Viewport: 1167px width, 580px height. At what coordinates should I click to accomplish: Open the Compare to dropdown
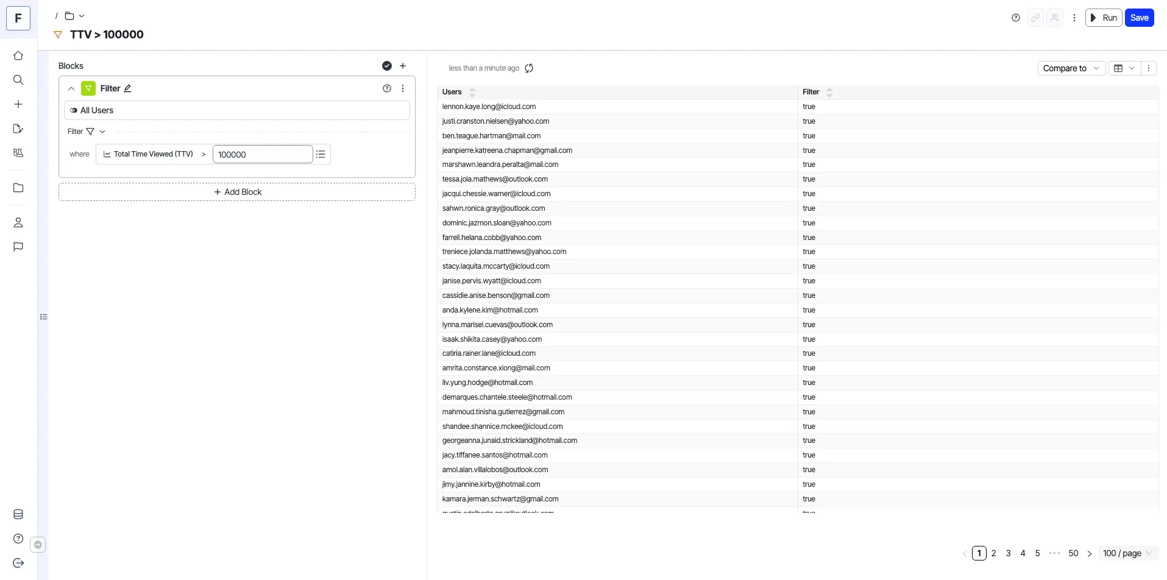(x=1071, y=68)
